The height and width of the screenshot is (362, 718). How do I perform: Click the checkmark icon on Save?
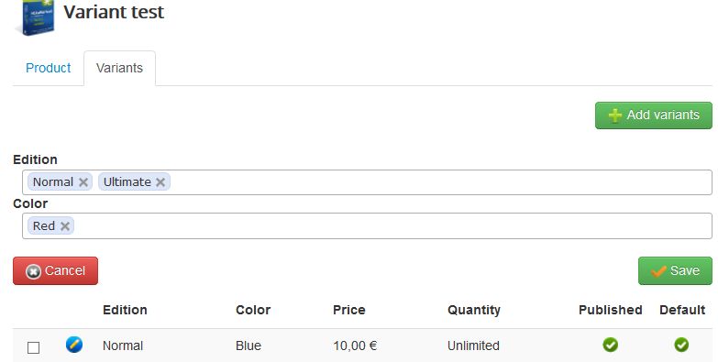[x=658, y=271]
